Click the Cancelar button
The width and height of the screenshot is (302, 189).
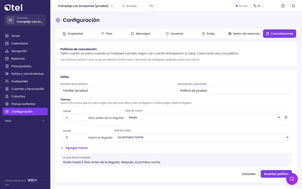(x=249, y=174)
